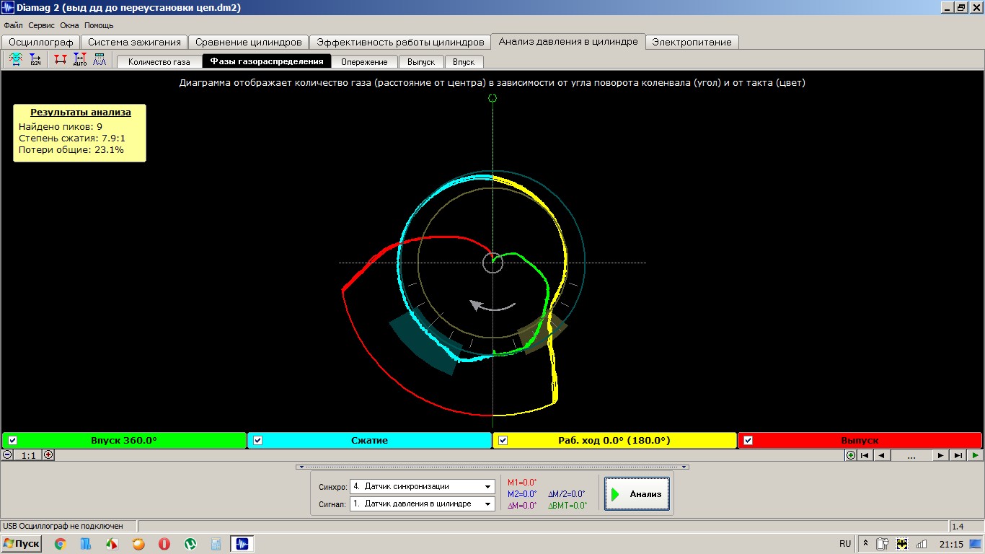Click the green plus add icon
985x554 pixels.
tap(851, 455)
